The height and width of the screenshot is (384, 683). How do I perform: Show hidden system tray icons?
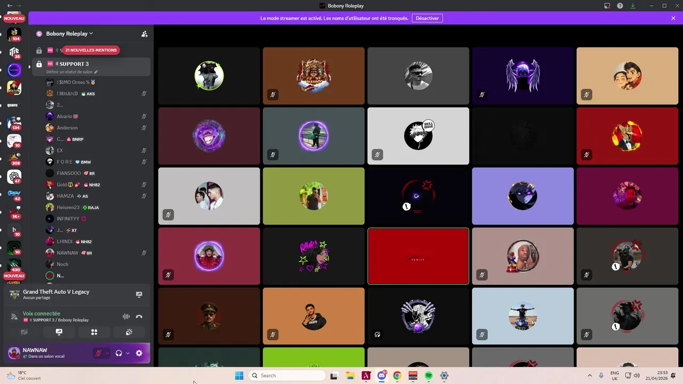tap(590, 375)
